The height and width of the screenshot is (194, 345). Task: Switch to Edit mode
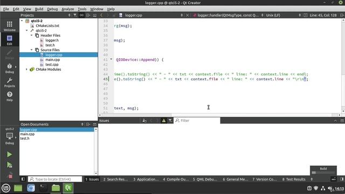pyautogui.click(x=10, y=40)
